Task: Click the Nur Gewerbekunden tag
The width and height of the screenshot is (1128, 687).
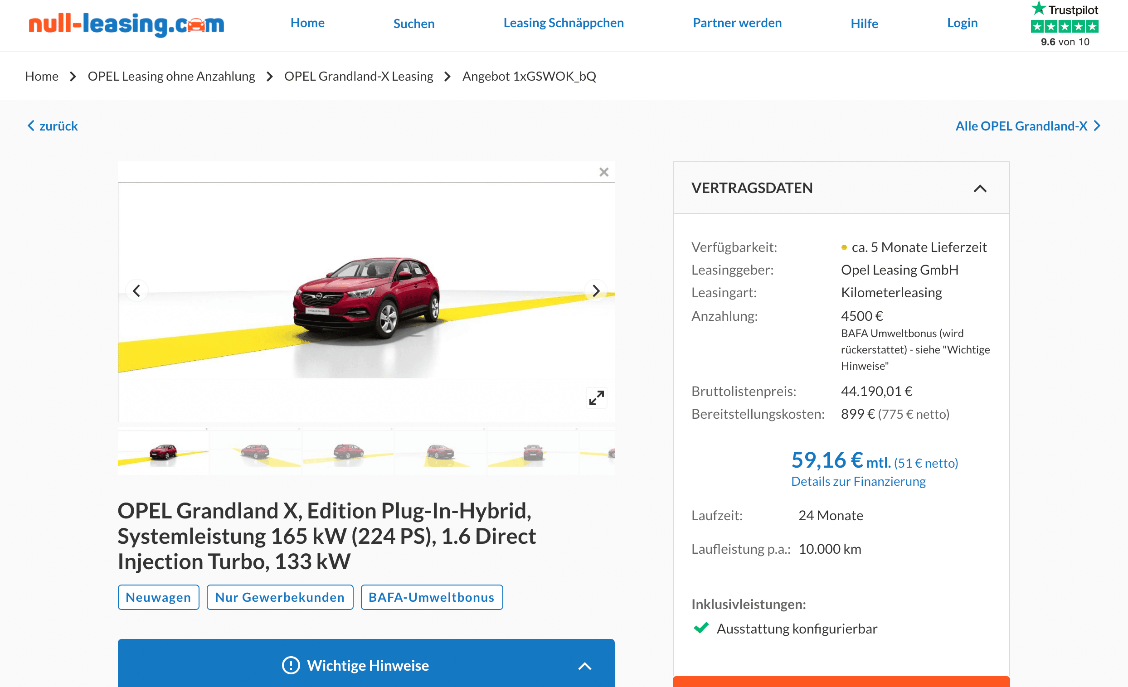Action: (x=280, y=597)
